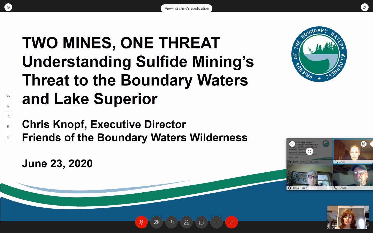Select Owner's video thumbnail
373x233 pixels.
[x=353, y=177]
